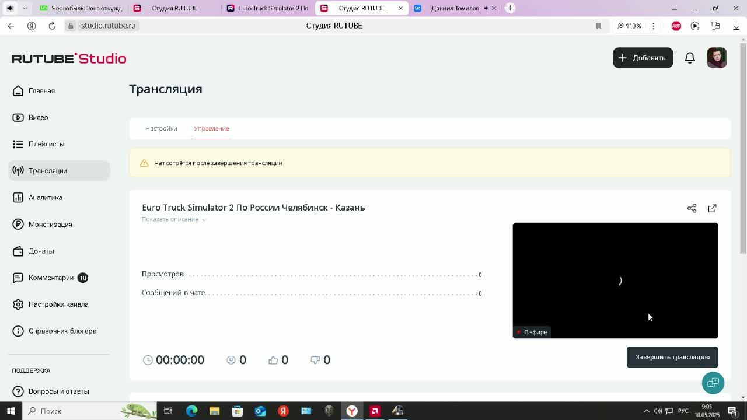Open the notifications bell

click(690, 58)
